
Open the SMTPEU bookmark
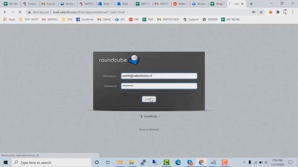tap(50, 19)
